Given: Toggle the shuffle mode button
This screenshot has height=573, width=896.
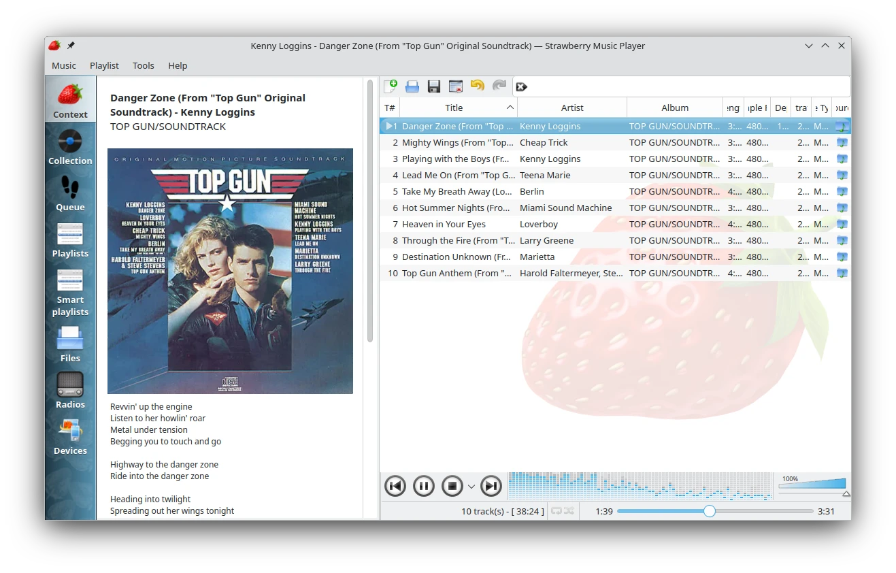Looking at the screenshot, I should pos(569,511).
